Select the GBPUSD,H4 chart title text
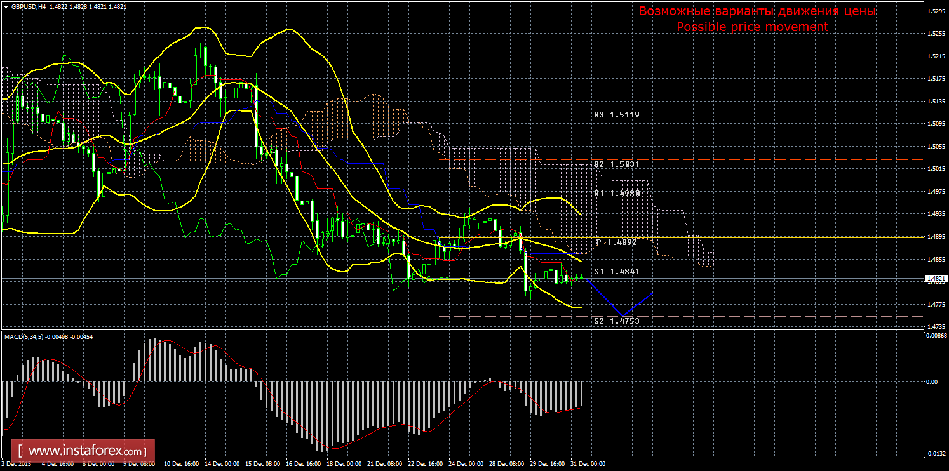This screenshot has width=949, height=471. [30, 6]
